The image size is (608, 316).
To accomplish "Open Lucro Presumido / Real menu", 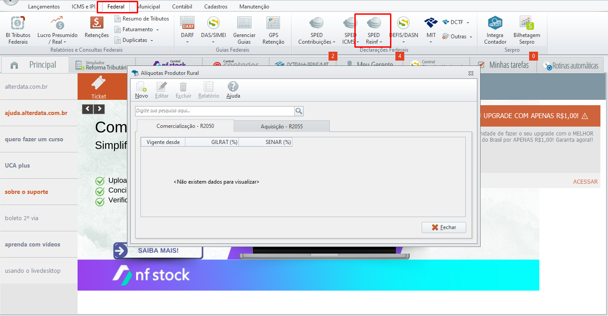I will point(57,30).
